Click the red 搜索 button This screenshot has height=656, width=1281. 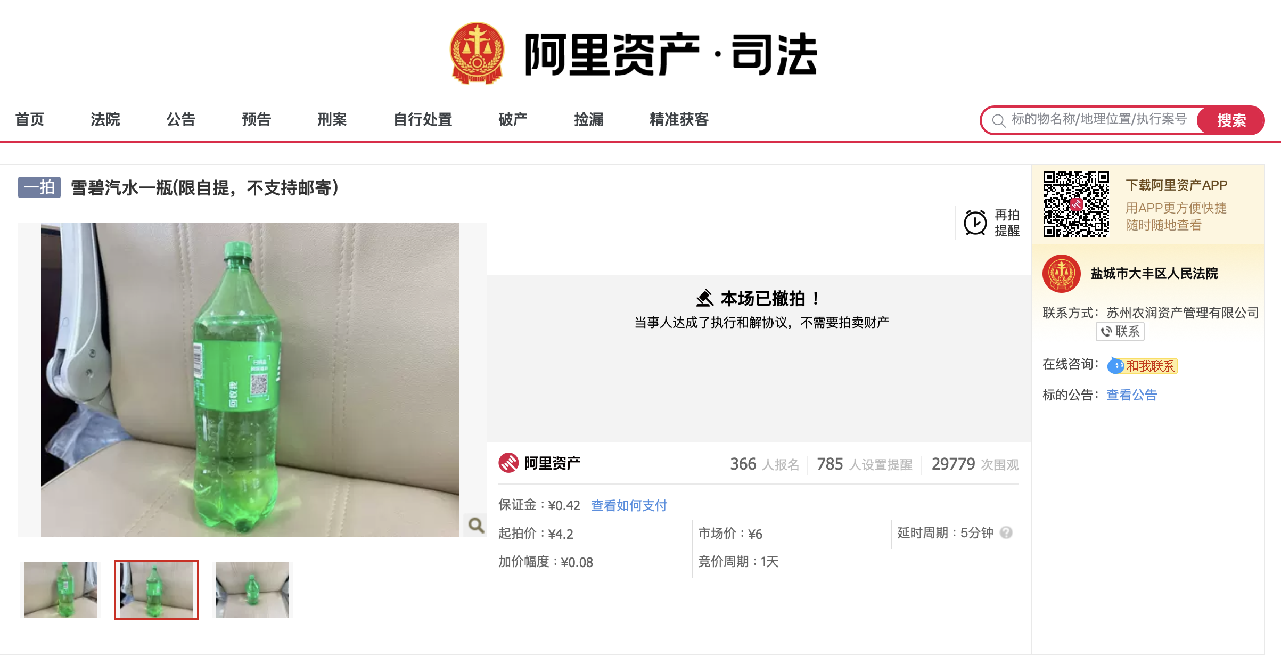coord(1230,120)
